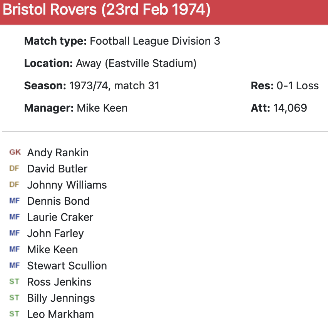Viewport: 328px width, 331px height.
Task: Open Dennis Bond's player page
Action: click(x=58, y=201)
